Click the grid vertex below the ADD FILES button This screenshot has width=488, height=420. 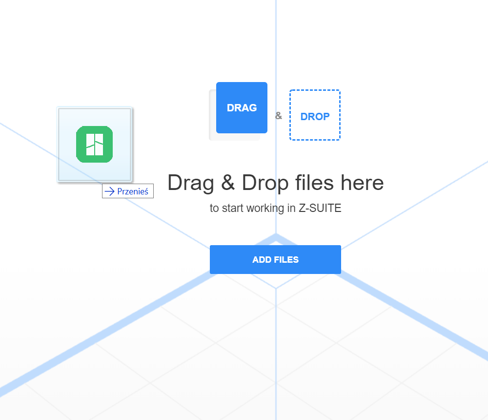(276, 288)
